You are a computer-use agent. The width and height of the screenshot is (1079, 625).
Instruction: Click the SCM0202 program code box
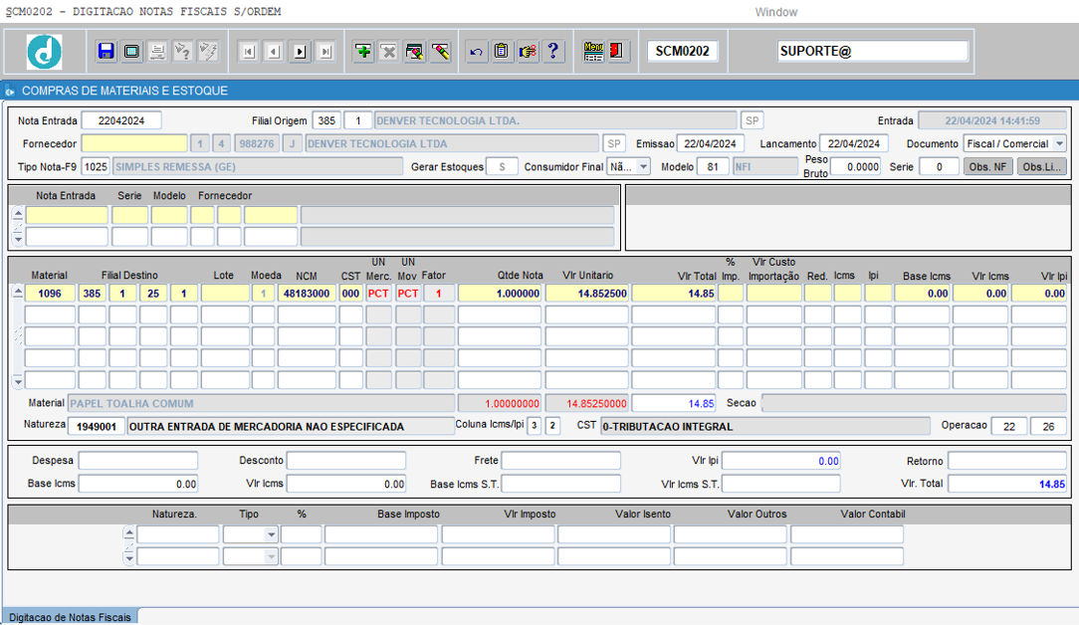pyautogui.click(x=682, y=51)
